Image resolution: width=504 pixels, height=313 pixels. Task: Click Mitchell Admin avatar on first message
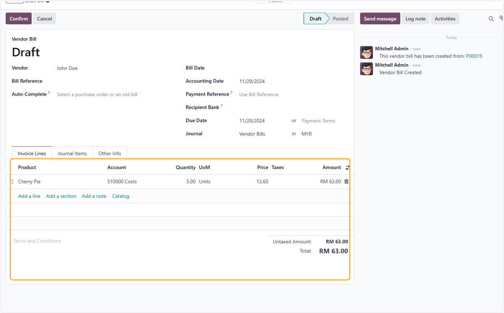(367, 52)
